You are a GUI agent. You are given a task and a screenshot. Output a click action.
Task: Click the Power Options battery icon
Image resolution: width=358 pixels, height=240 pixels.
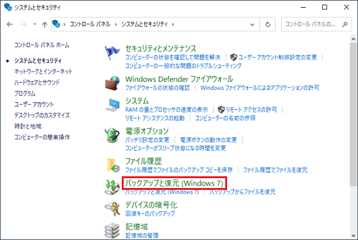(x=112, y=135)
